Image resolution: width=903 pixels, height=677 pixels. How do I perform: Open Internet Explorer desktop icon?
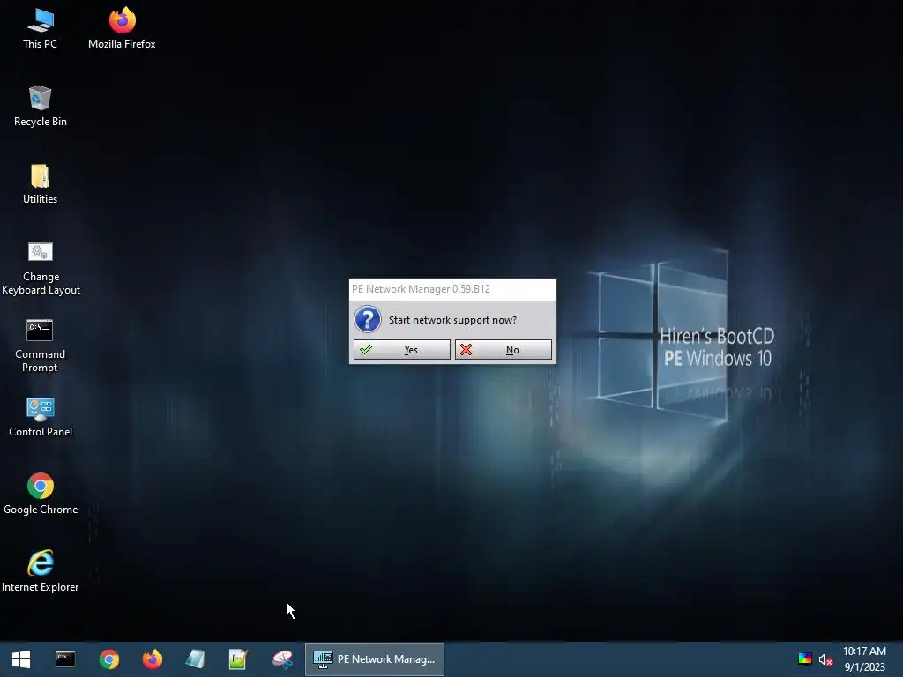click(41, 571)
